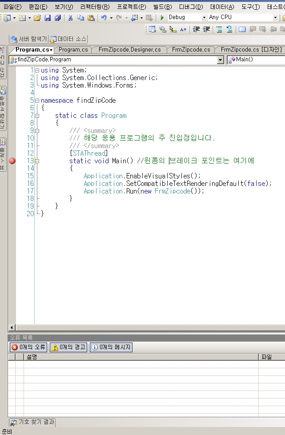Viewport: 285px width, 435px height.
Task: Click the [STAThread] attribute on line 12
Action: pos(89,153)
